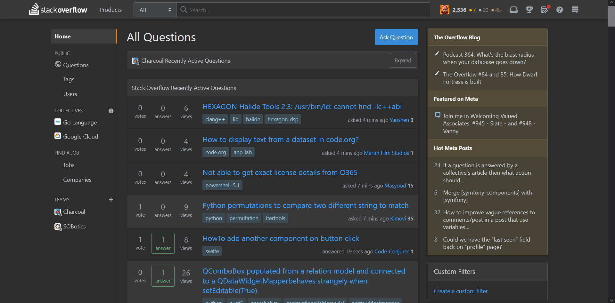This screenshot has height=303, width=615.
Task: Click 'Create a custom filter' link
Action: 461,291
